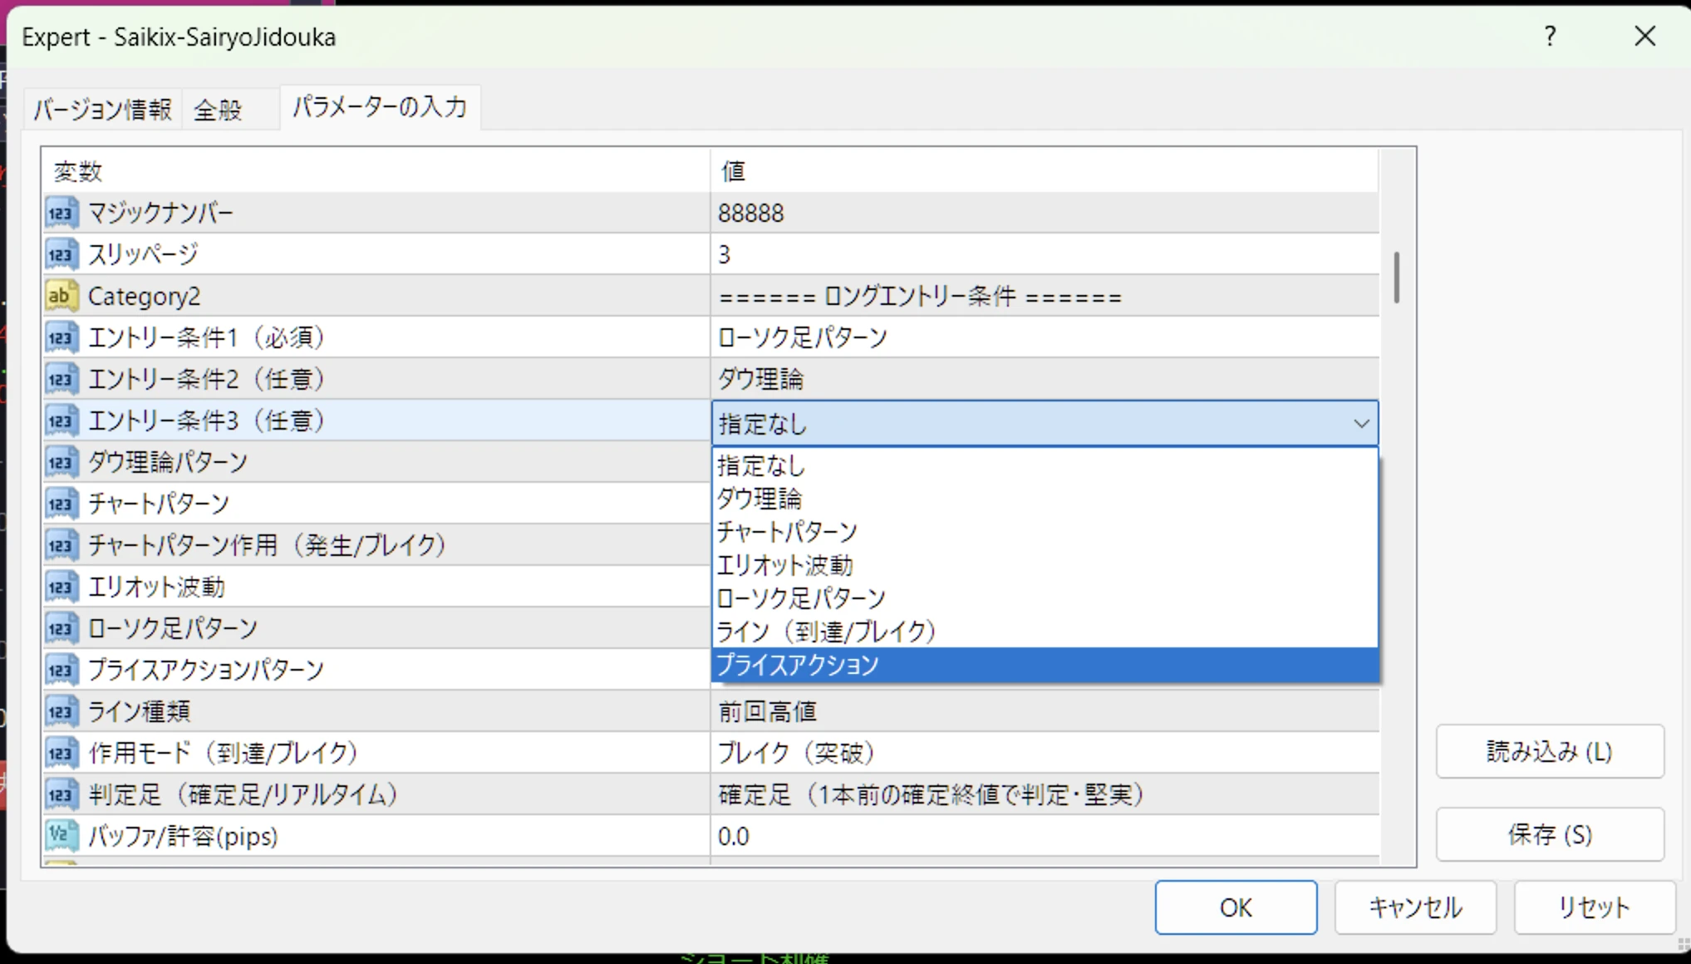
Task: Click the icon beside エントリー条件1（必須）
Action: pos(61,337)
